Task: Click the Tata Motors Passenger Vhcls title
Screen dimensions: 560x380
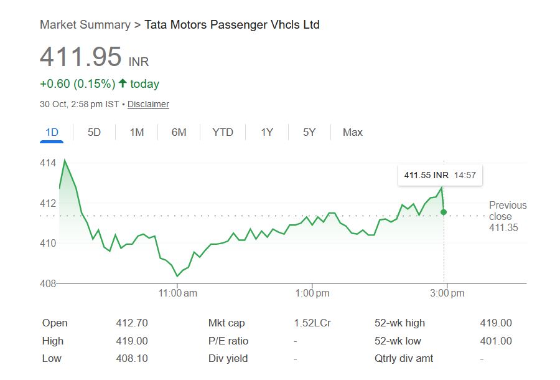Action: (x=231, y=25)
